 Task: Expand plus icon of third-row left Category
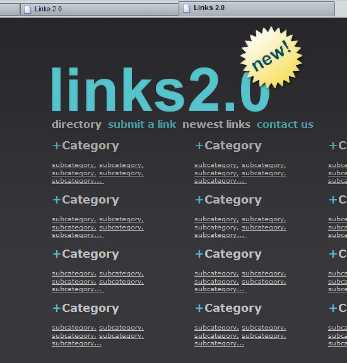pos(57,254)
